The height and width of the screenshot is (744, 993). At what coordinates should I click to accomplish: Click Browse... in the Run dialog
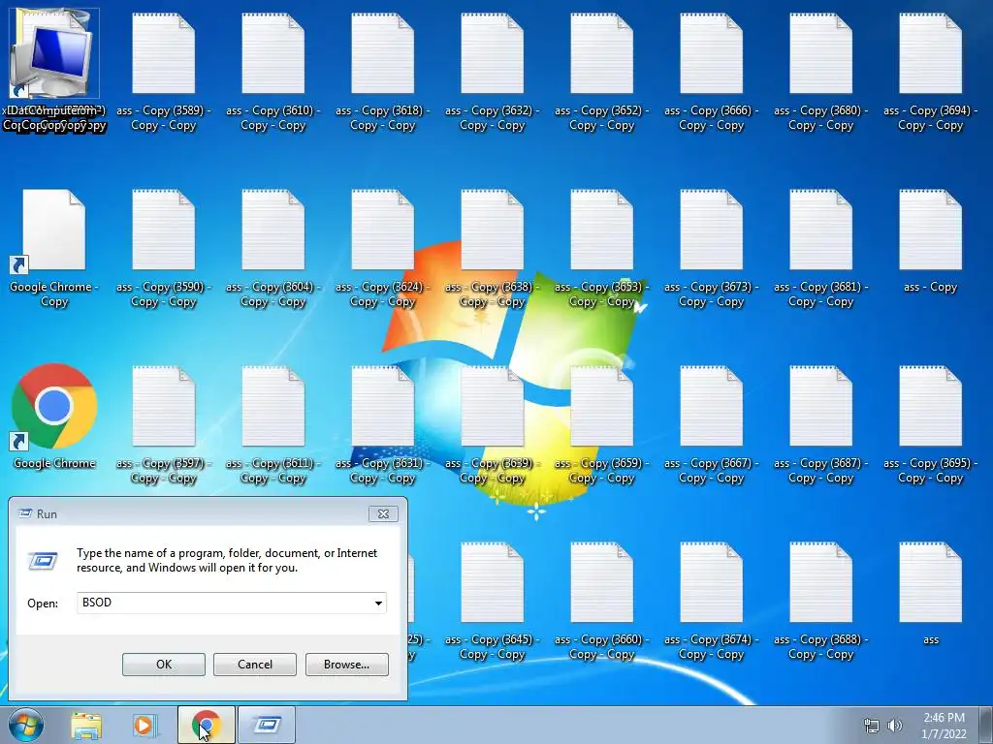(346, 665)
